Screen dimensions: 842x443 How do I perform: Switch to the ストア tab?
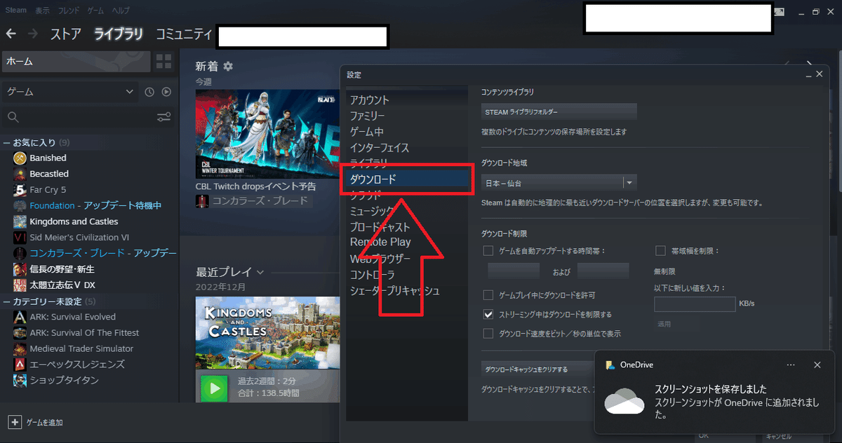point(66,33)
